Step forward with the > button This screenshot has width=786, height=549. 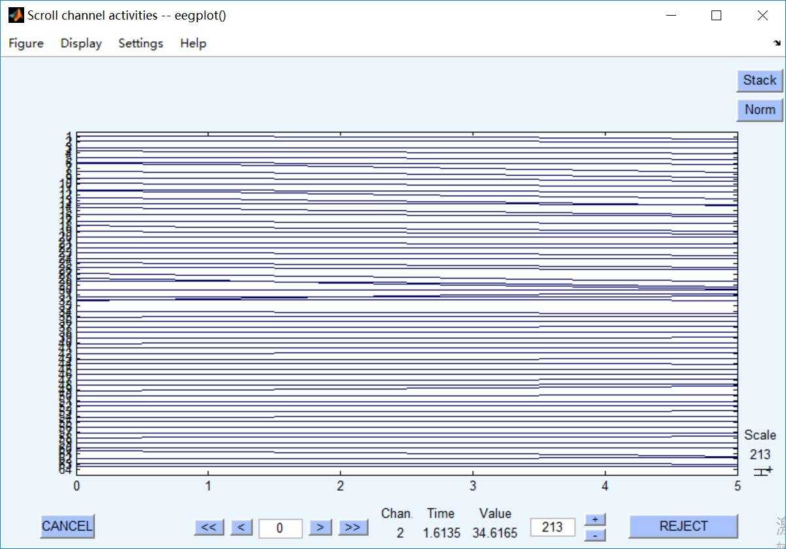(x=320, y=527)
